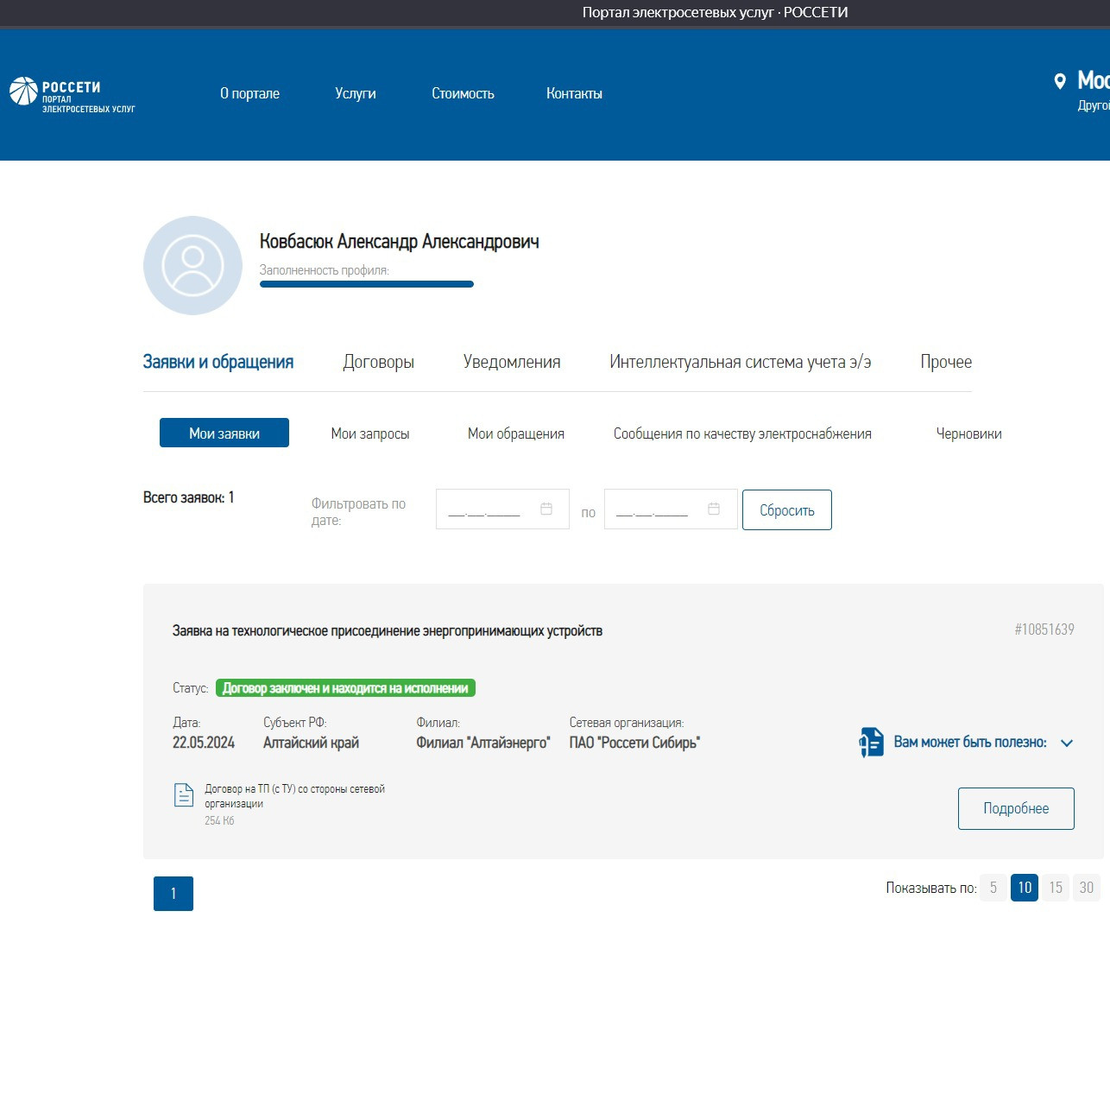Screen dimensions: 1110x1107
Task: Click the contract document file icon
Action: point(184,794)
